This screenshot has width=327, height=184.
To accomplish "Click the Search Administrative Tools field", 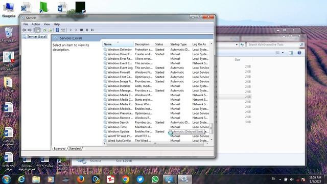I will pyautogui.click(x=275, y=44).
